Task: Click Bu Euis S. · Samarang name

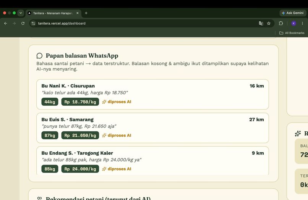Action: coord(67,119)
